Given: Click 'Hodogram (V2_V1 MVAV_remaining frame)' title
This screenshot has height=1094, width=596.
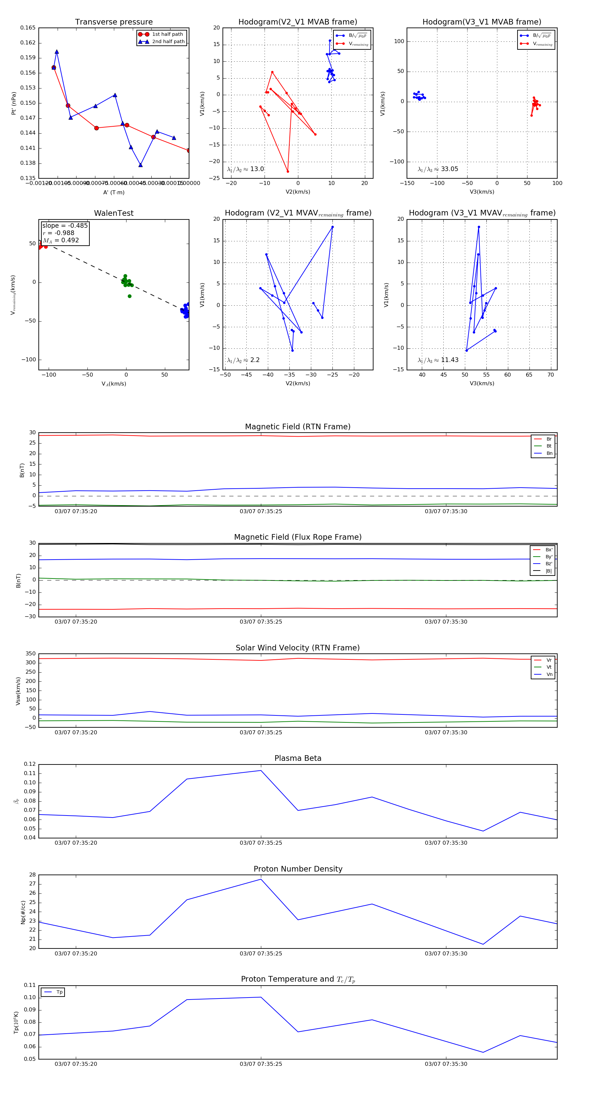Looking at the screenshot, I should tap(298, 213).
